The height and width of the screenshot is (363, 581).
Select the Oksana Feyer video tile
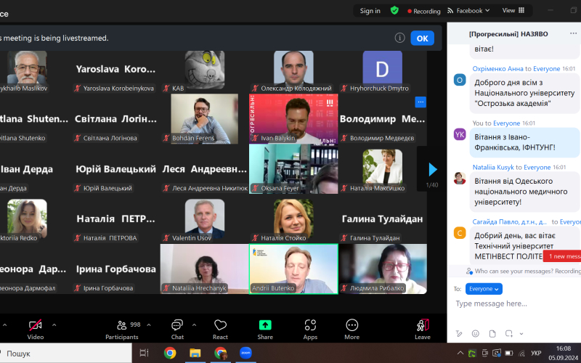pyautogui.click(x=293, y=169)
